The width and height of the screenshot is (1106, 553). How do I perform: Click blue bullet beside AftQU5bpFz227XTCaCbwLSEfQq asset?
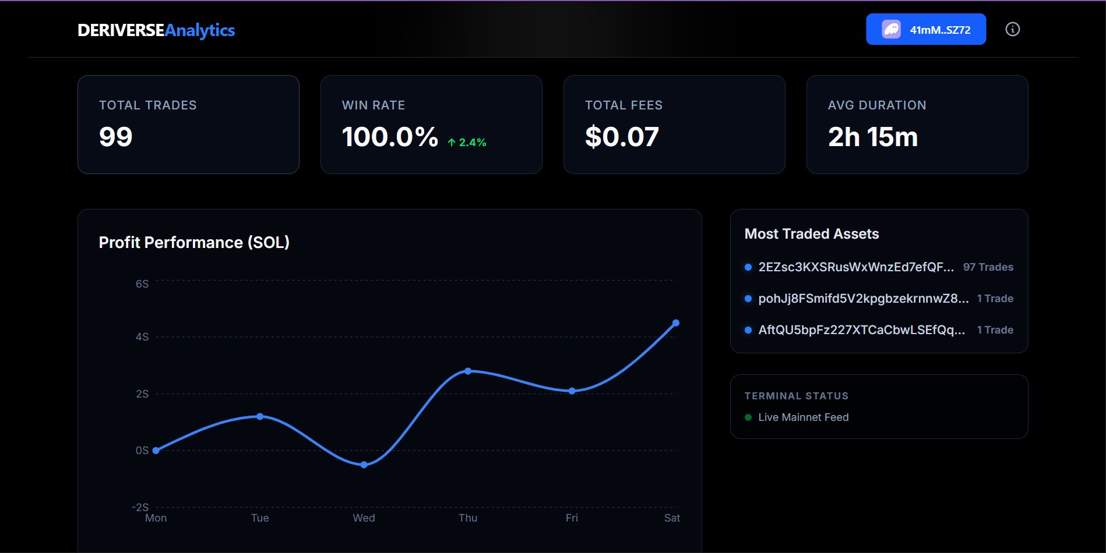748,330
